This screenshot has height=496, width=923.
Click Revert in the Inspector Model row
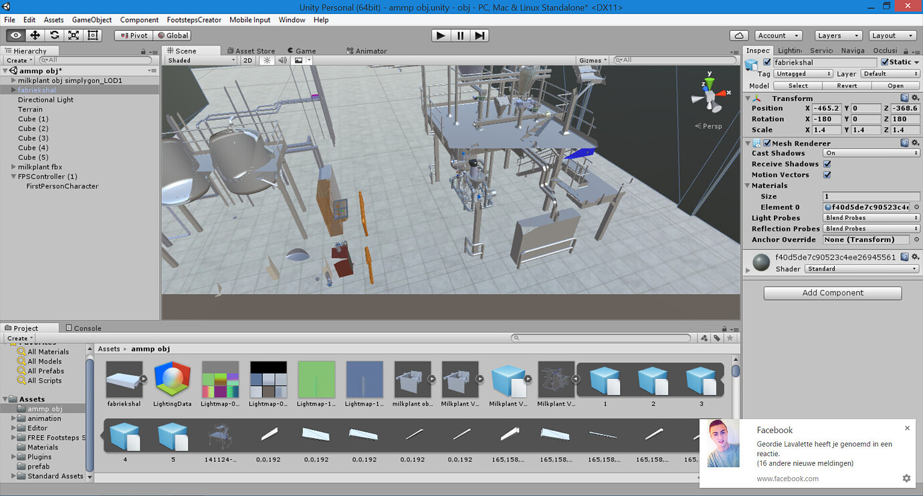(x=847, y=86)
